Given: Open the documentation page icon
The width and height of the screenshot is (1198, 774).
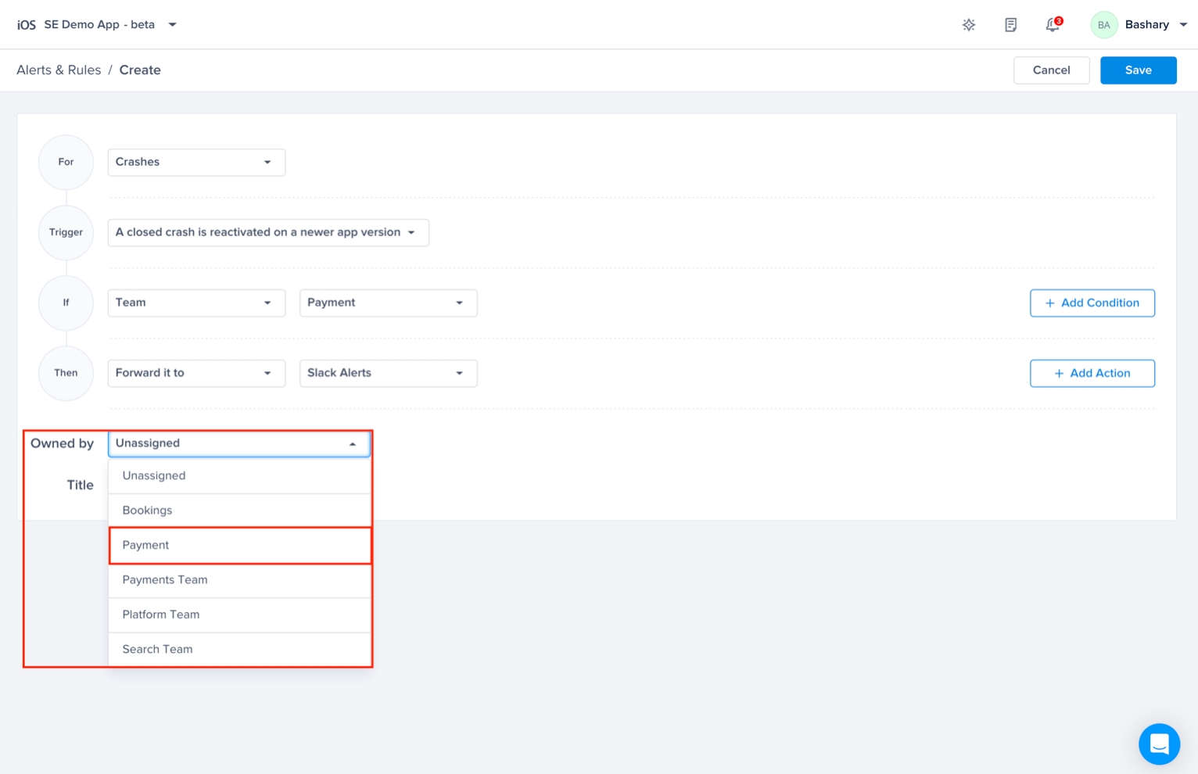Looking at the screenshot, I should point(1010,25).
